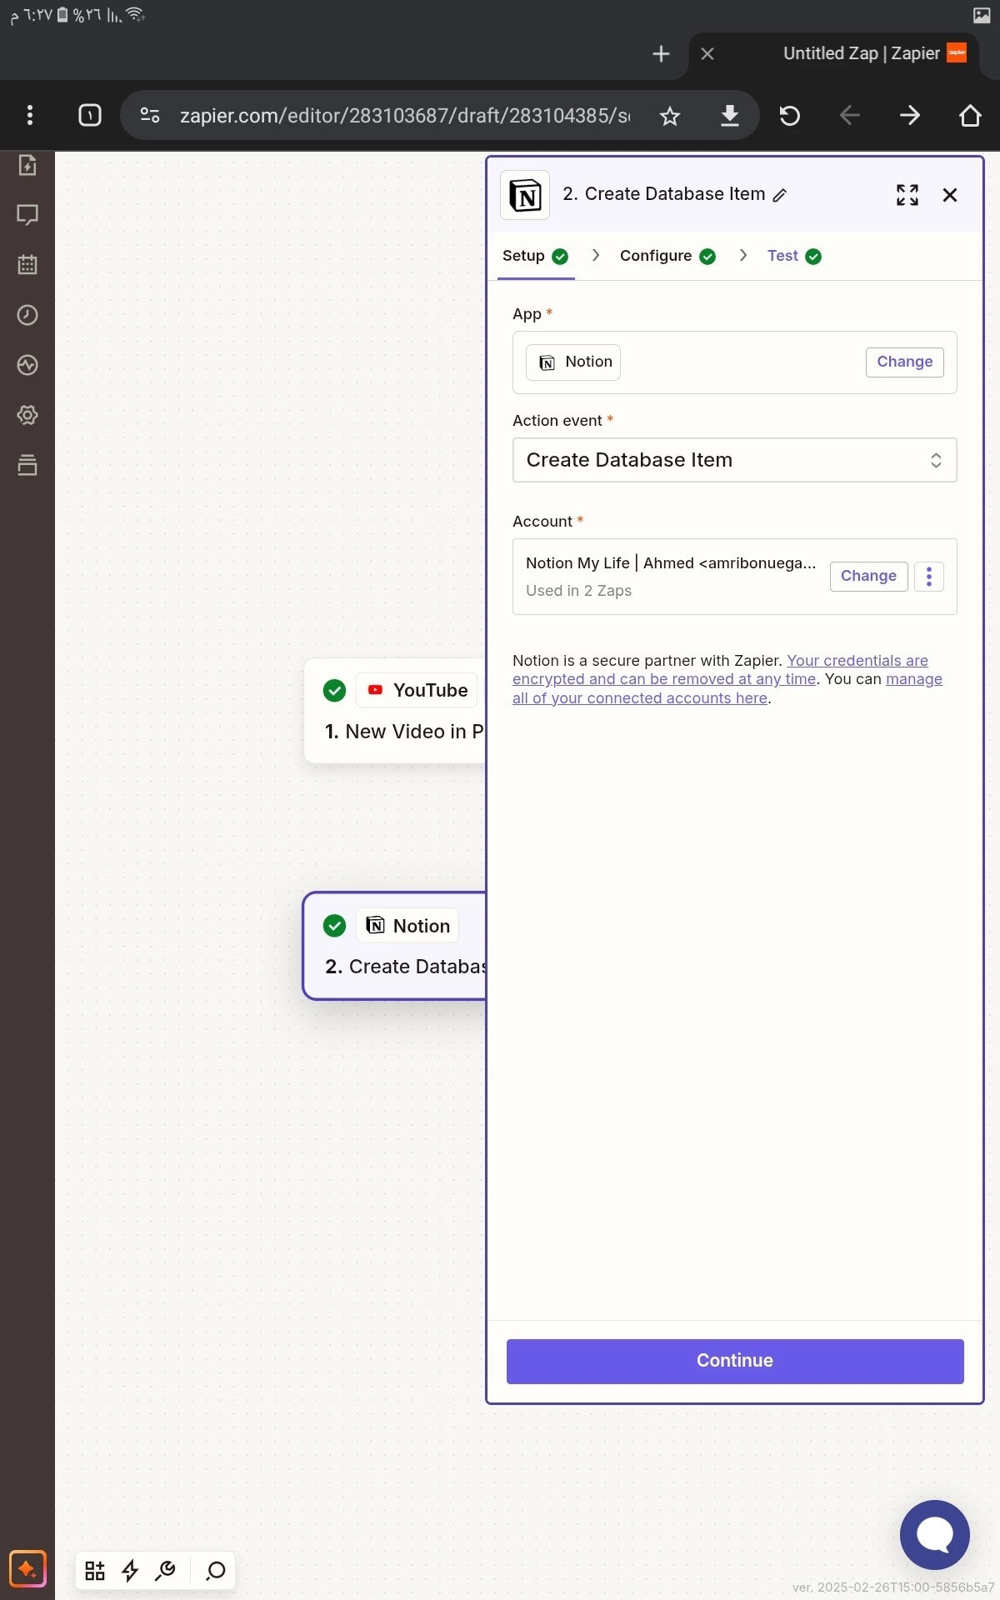This screenshot has width=1000, height=1600.
Task: Click the URL address bar
Action: pos(405,116)
